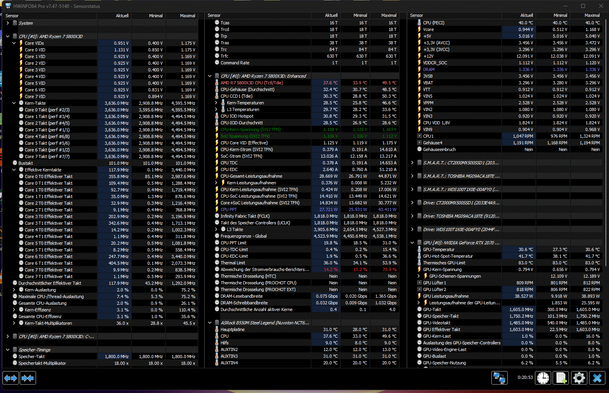The height and width of the screenshot is (393, 609).
Task: Click lightning icon beside Vcore
Action: (419, 29)
